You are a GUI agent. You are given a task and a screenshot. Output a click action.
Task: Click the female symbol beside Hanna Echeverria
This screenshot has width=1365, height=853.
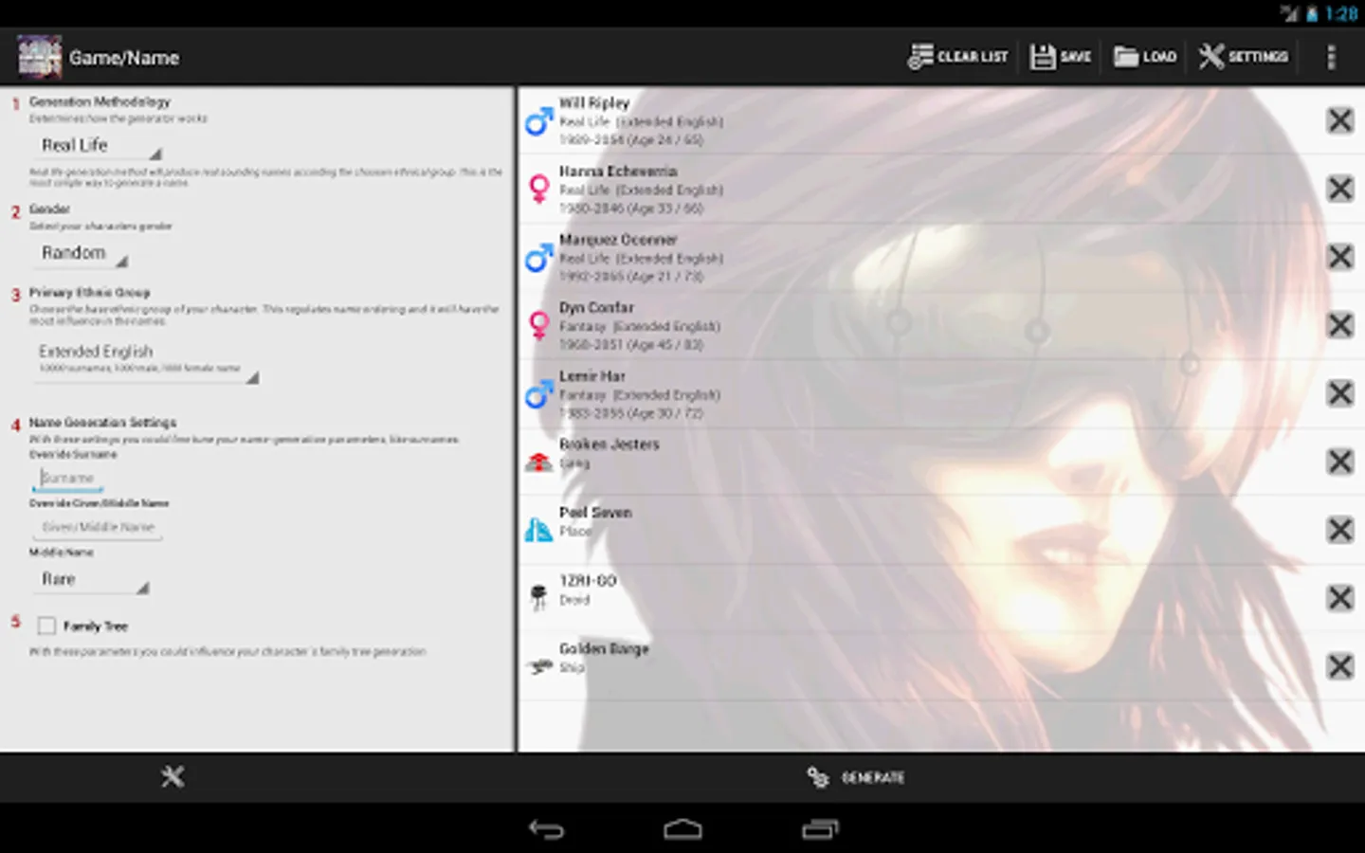coord(539,189)
